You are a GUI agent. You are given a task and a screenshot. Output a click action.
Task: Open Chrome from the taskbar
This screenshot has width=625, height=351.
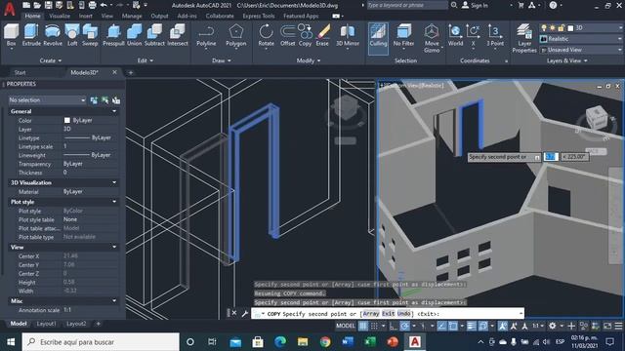click(x=325, y=342)
